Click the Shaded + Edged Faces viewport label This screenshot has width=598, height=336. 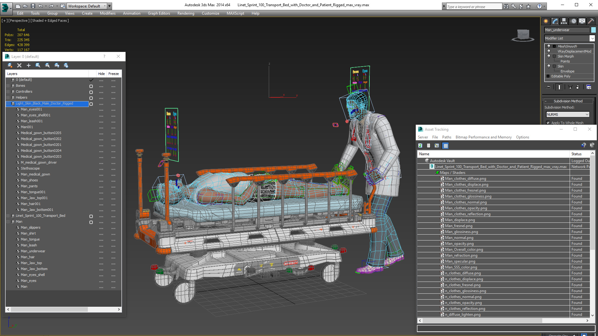(x=50, y=21)
